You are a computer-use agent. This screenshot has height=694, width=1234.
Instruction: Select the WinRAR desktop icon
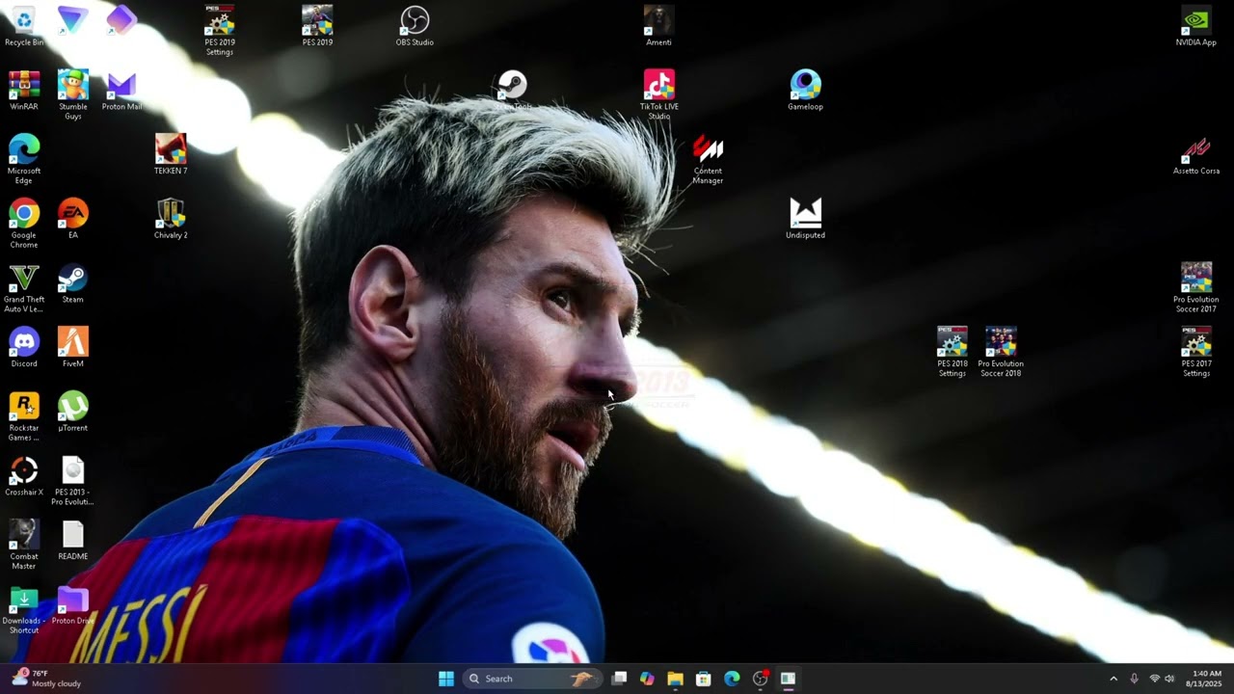(x=24, y=91)
